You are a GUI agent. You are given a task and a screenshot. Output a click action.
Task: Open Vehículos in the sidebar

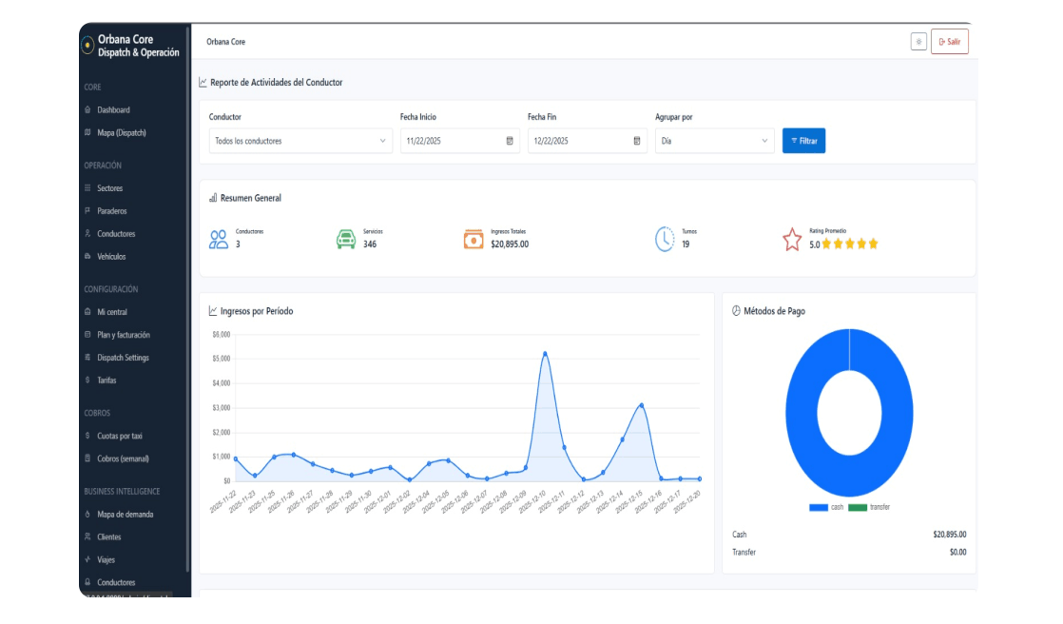110,257
